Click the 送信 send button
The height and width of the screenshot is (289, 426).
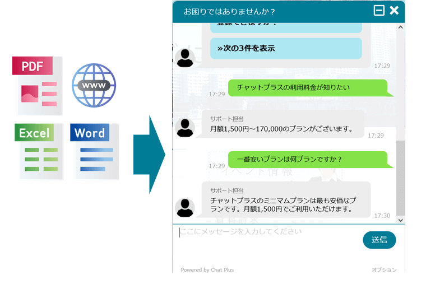click(379, 240)
